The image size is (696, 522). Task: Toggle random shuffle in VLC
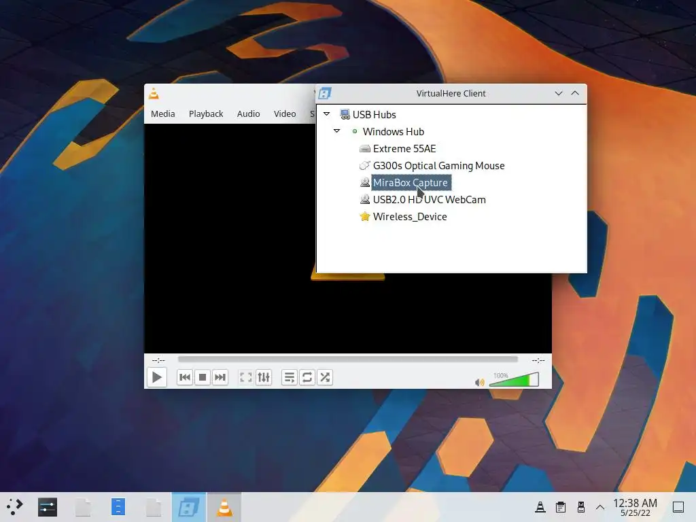coord(325,377)
